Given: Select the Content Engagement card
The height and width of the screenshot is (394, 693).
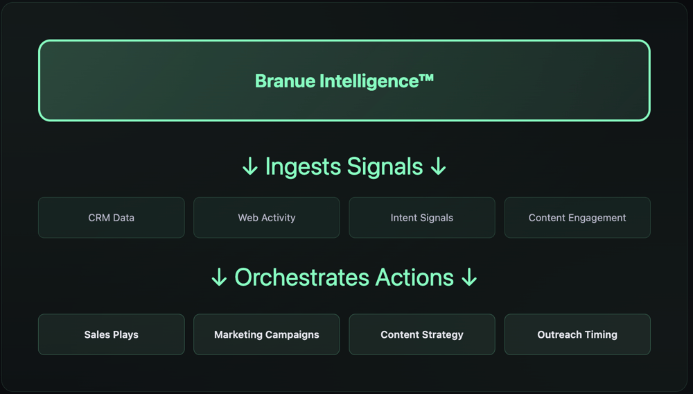Looking at the screenshot, I should 577,218.
